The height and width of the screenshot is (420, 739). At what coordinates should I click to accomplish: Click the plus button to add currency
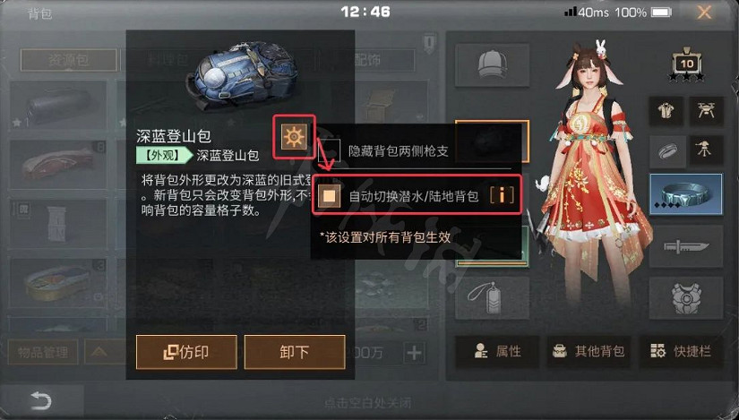(x=414, y=353)
